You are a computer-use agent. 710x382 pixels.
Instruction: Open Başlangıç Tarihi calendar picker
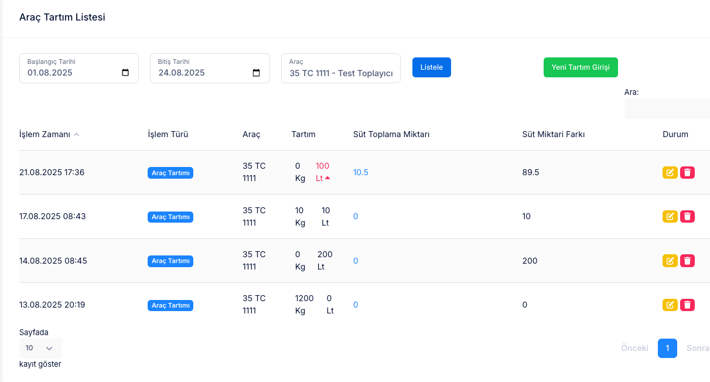coord(125,73)
